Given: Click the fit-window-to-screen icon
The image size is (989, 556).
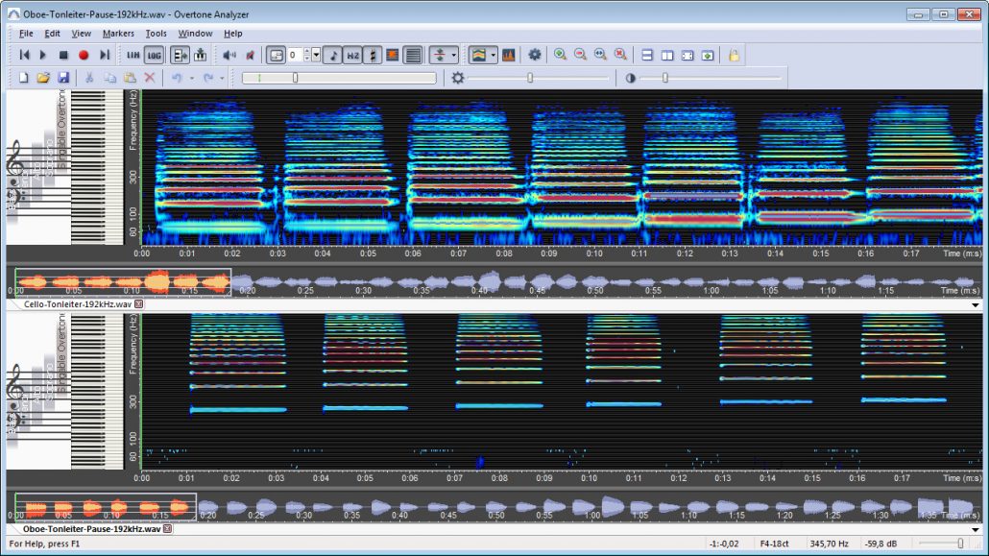Looking at the screenshot, I should coord(687,56).
